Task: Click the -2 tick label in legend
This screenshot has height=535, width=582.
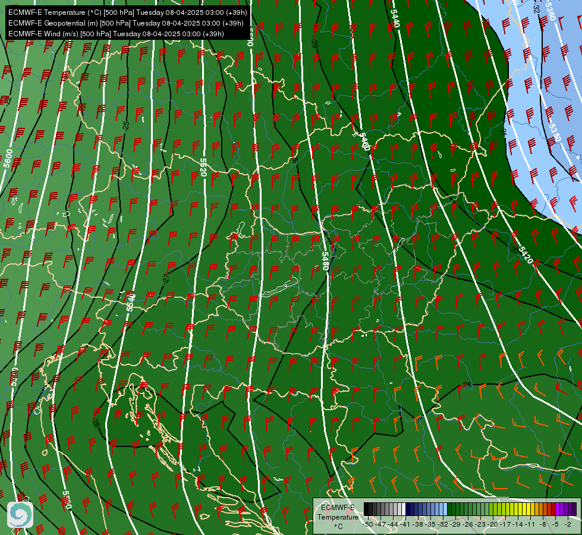Action: click(x=568, y=524)
